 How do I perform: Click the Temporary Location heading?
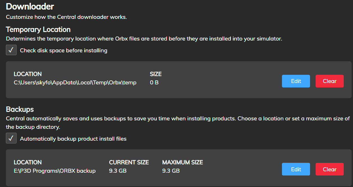[x=38, y=30]
